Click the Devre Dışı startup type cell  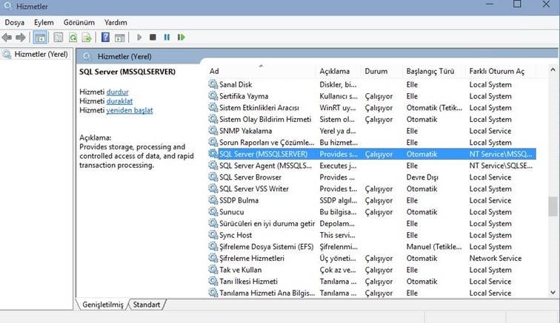[x=422, y=177]
